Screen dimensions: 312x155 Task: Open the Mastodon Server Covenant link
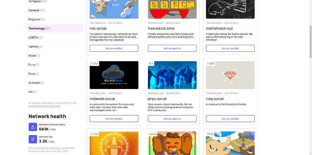pos(44,106)
